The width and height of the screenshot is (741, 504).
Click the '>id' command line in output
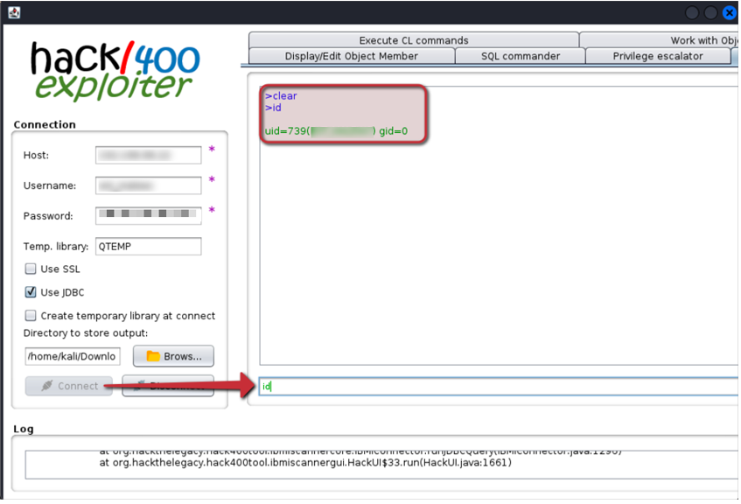(x=273, y=108)
